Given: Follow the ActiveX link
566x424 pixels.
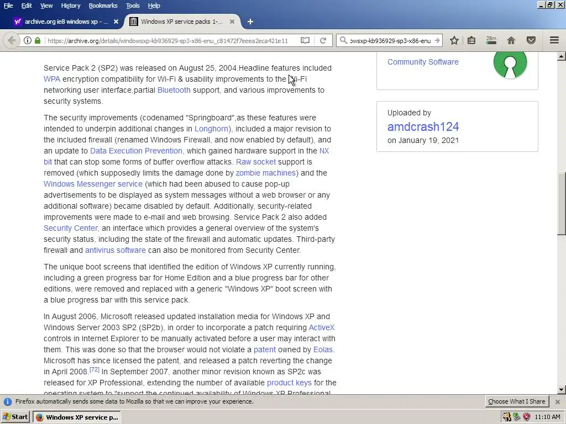Looking at the screenshot, I should pos(322,327).
